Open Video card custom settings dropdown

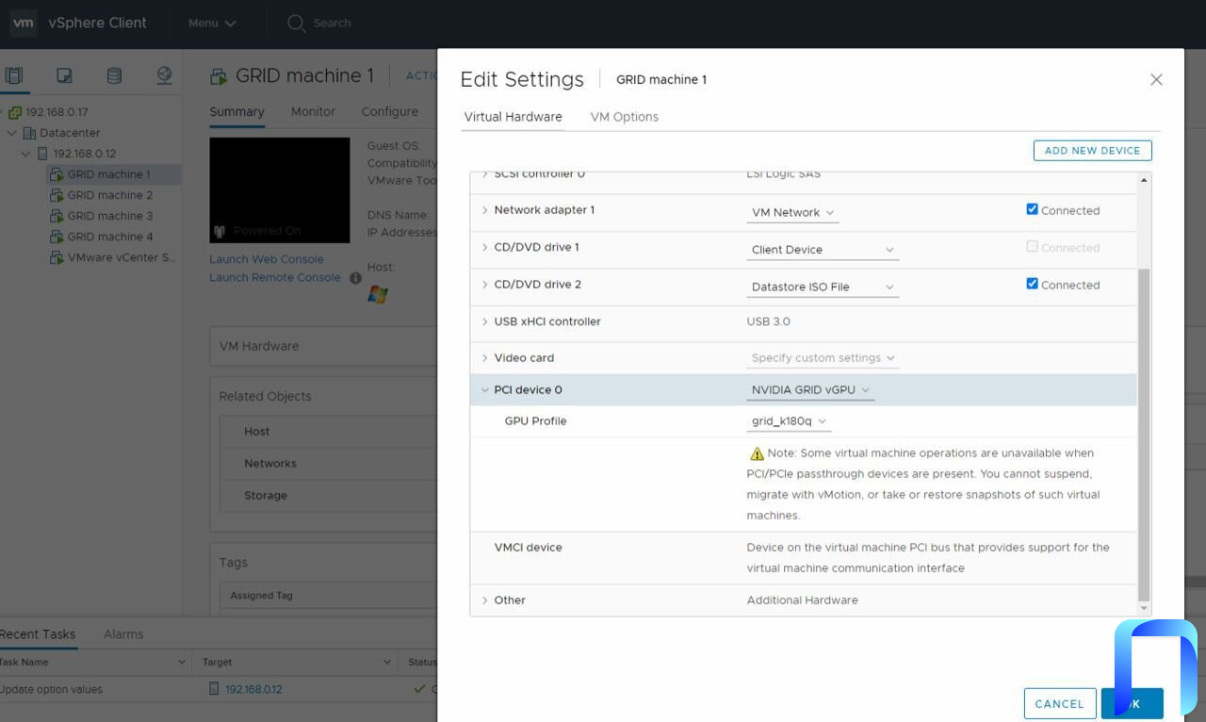tap(823, 358)
